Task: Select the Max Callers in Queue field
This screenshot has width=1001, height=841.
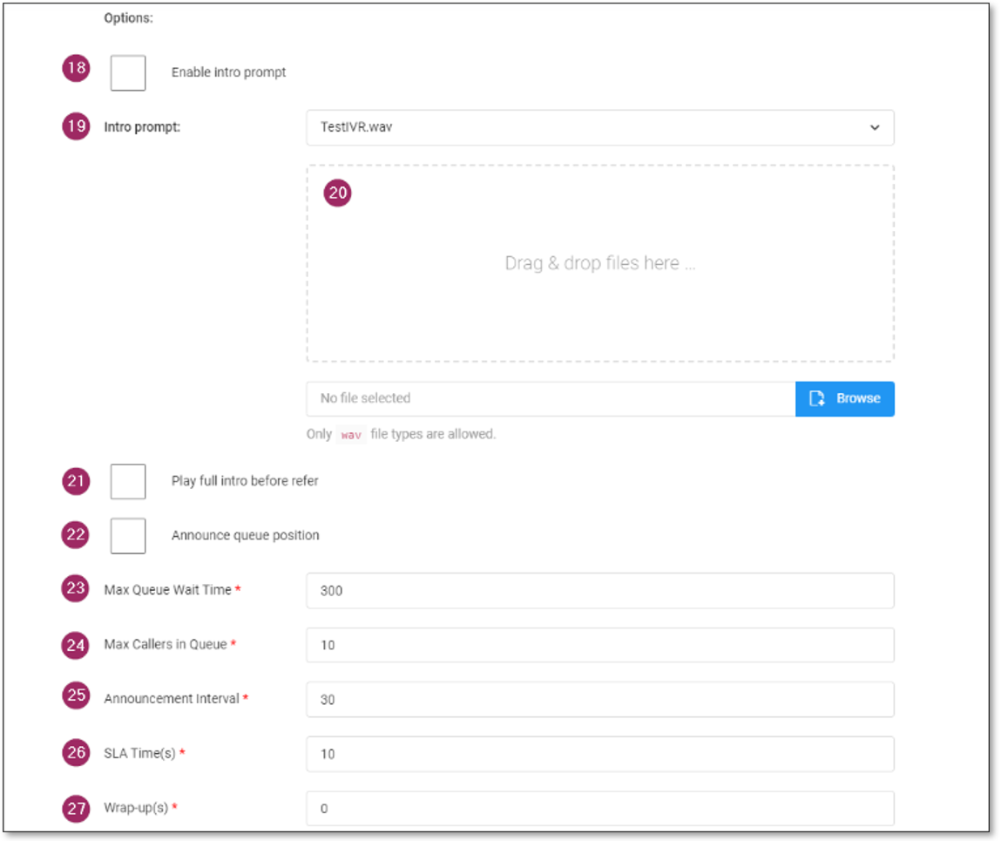Action: click(599, 645)
